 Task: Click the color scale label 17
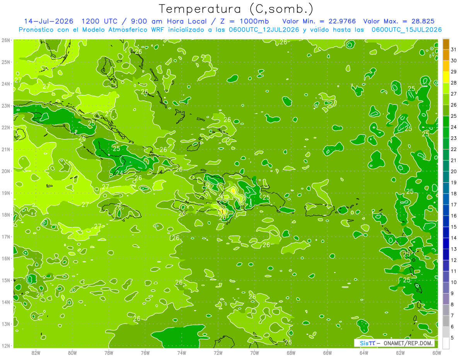click(454, 205)
